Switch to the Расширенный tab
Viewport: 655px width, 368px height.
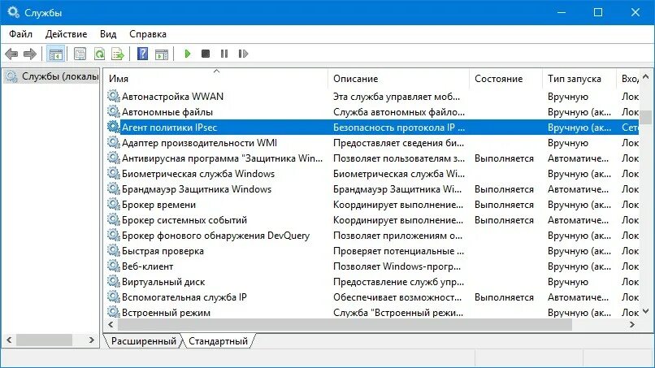[x=143, y=341]
